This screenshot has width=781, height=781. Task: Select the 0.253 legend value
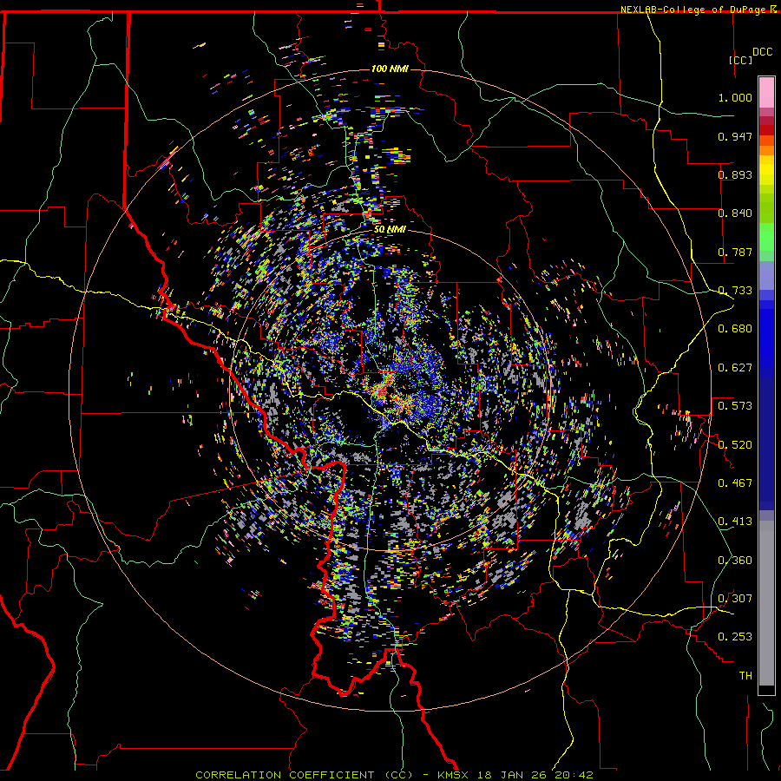(x=735, y=637)
